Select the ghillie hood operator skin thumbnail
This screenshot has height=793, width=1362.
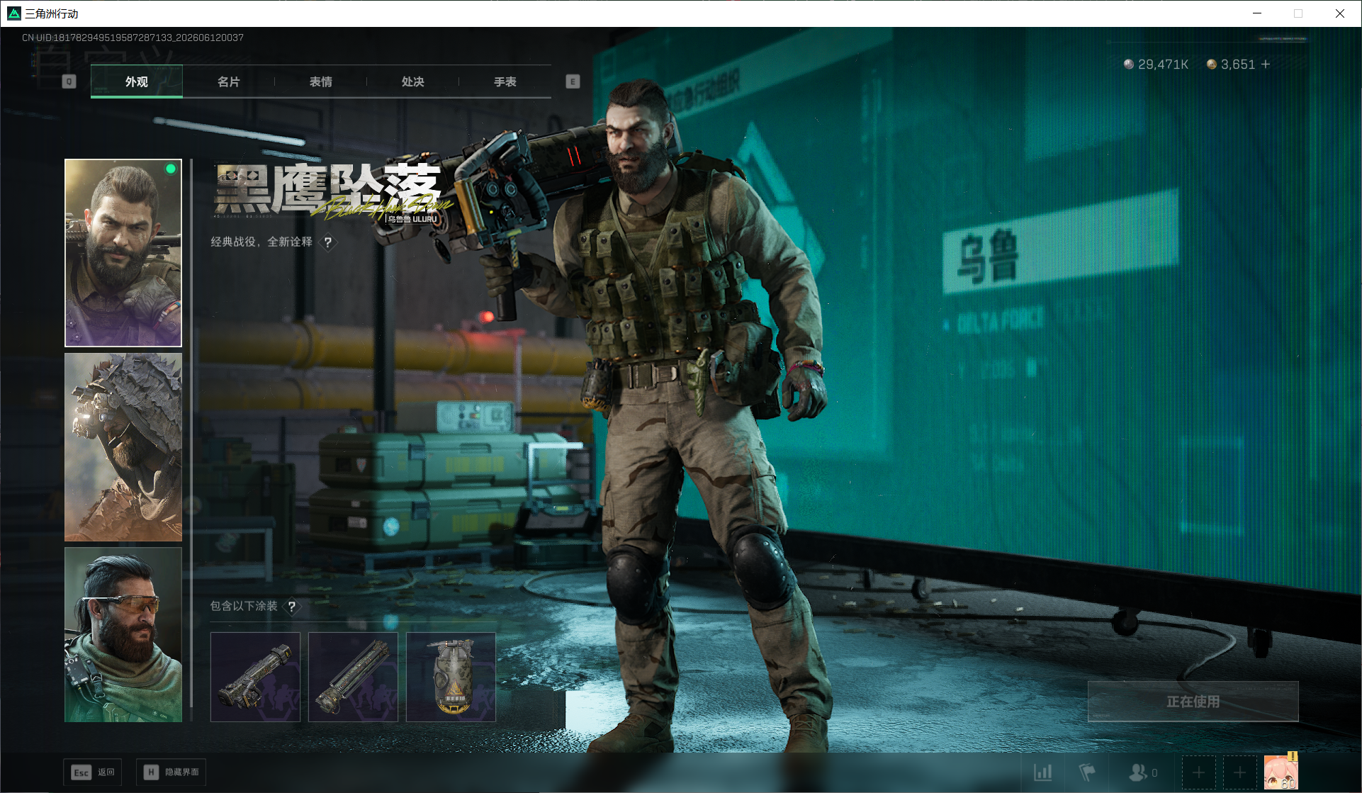pos(123,447)
